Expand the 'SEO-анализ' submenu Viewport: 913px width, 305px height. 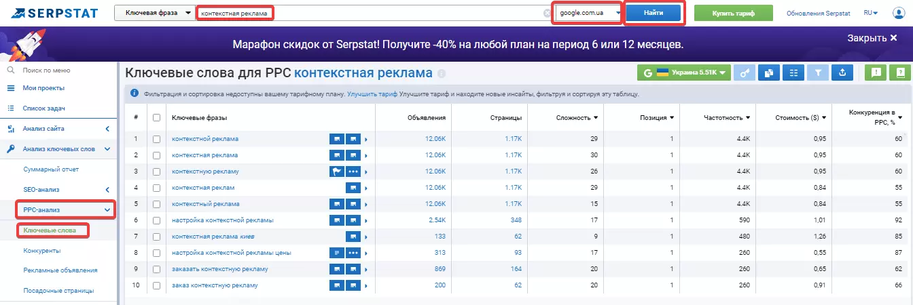coord(107,190)
